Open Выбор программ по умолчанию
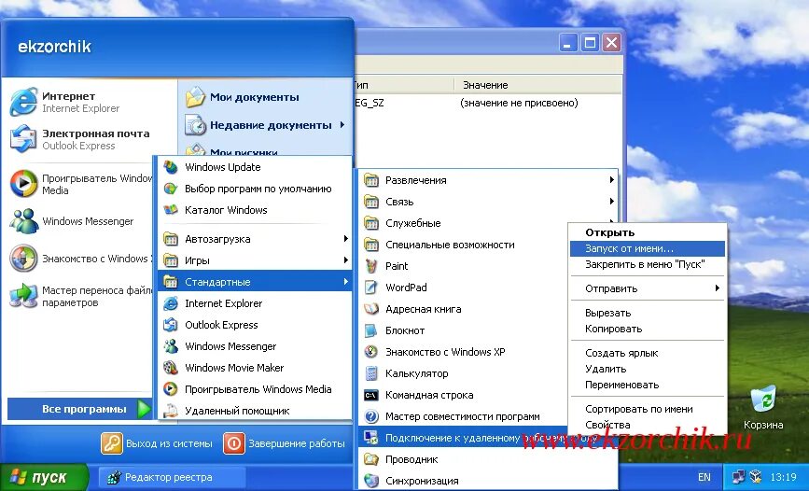The height and width of the screenshot is (491, 809). (x=255, y=189)
